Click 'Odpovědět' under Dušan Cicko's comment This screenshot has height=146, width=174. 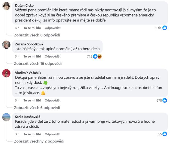52,28
